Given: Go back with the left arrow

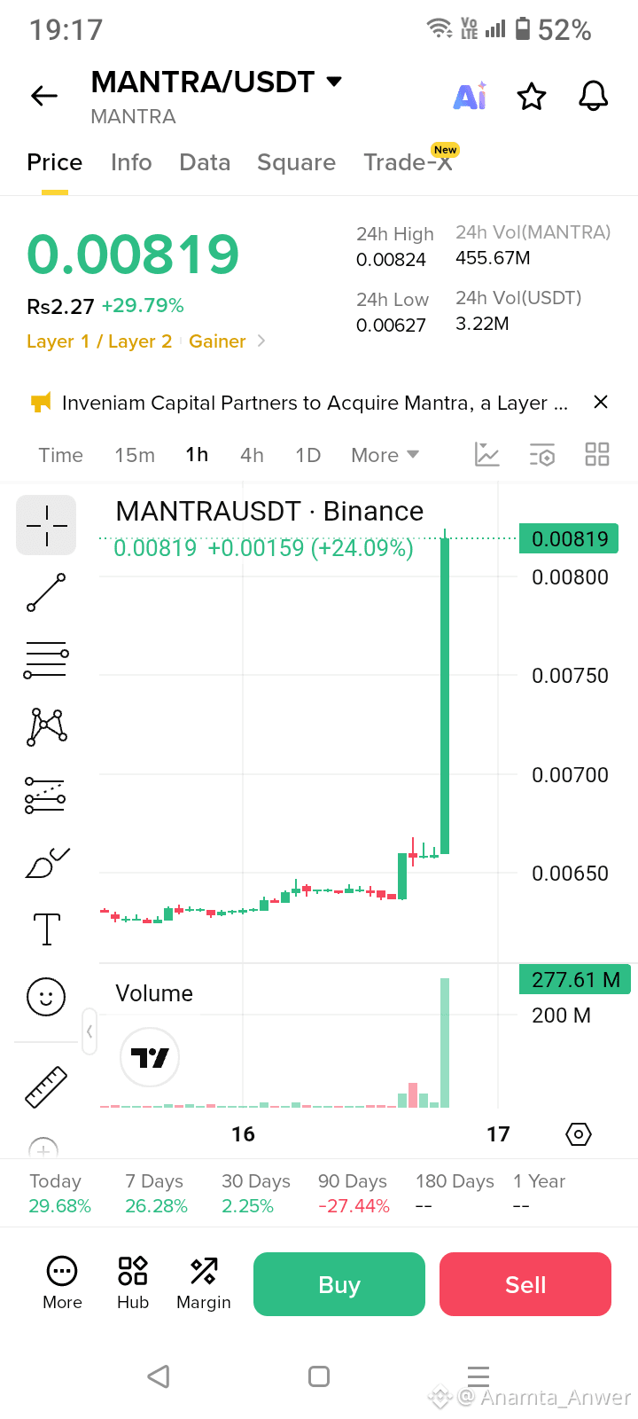Looking at the screenshot, I should [x=44, y=96].
